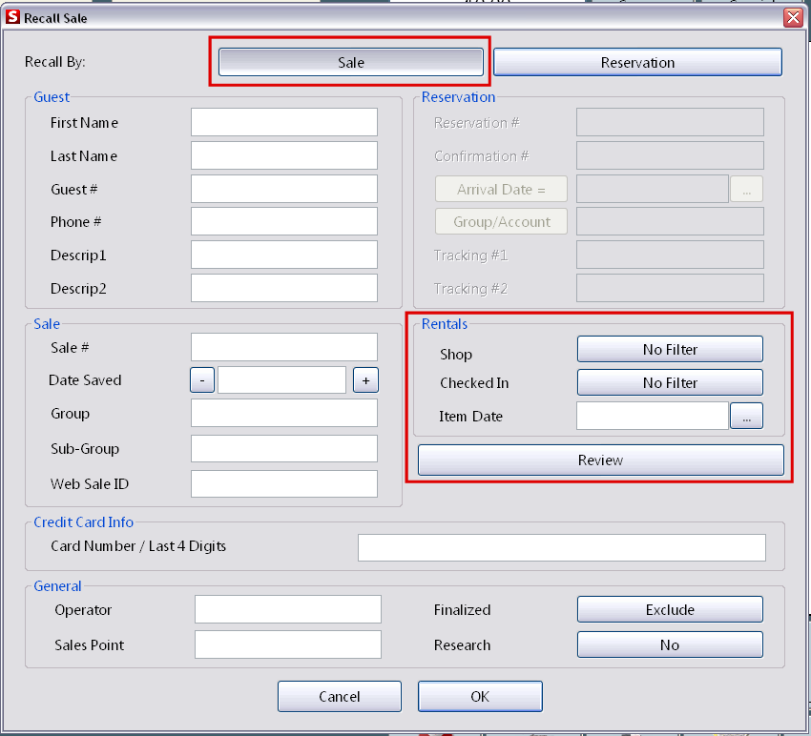Viewport: 811px width, 736px height.
Task: Click the Sale # input field
Action: tap(283, 346)
